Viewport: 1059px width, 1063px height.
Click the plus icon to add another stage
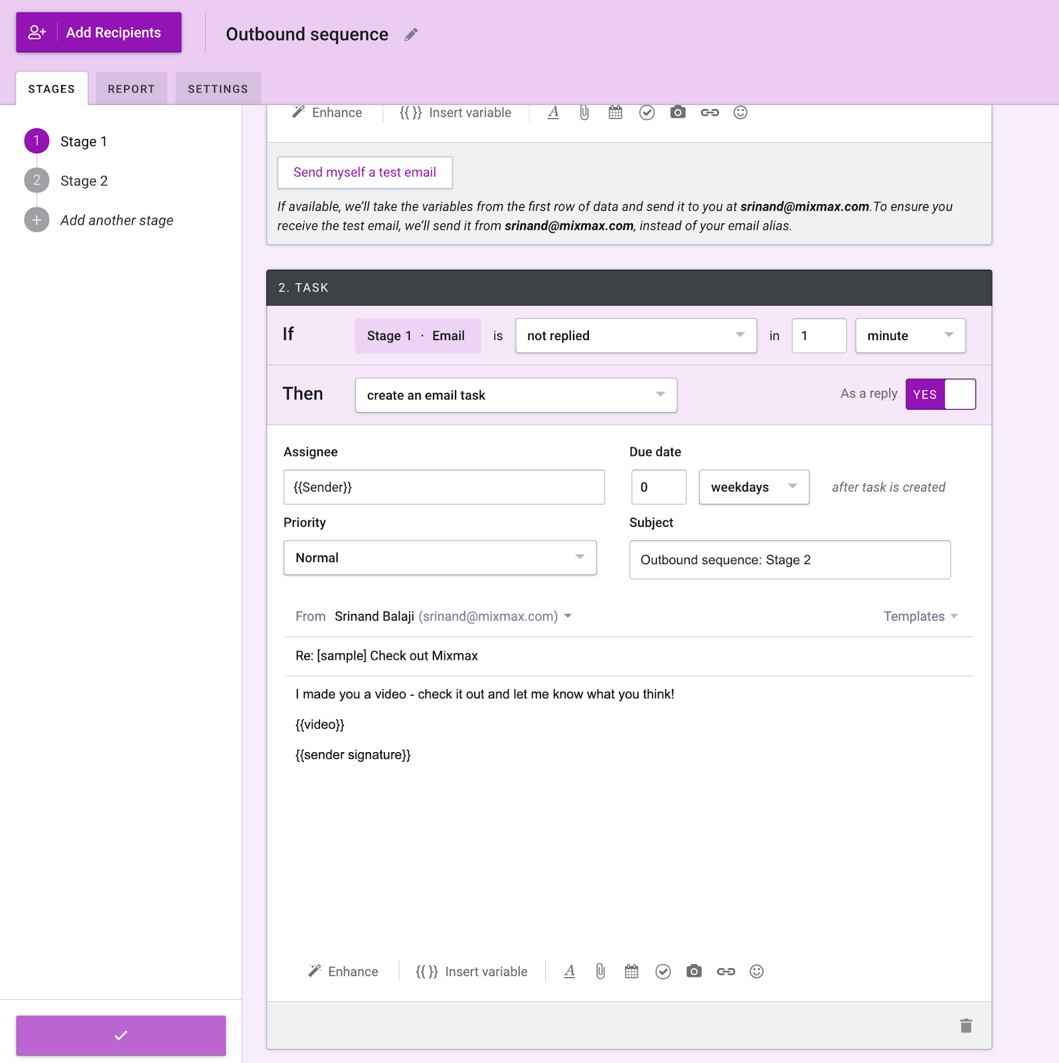(x=37, y=220)
